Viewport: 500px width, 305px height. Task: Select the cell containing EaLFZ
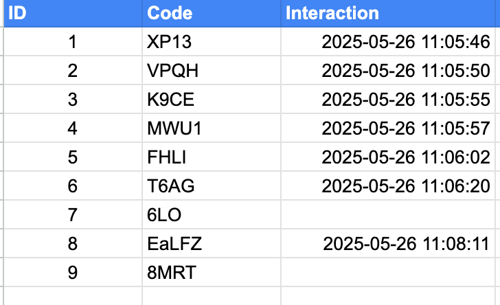tap(212, 243)
